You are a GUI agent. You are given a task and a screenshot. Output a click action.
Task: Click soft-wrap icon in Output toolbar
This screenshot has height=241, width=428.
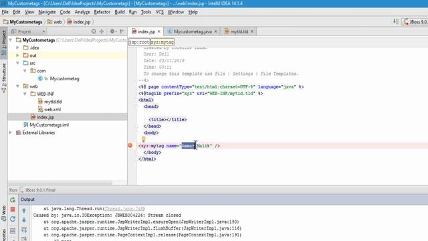pyautogui.click(x=24, y=230)
